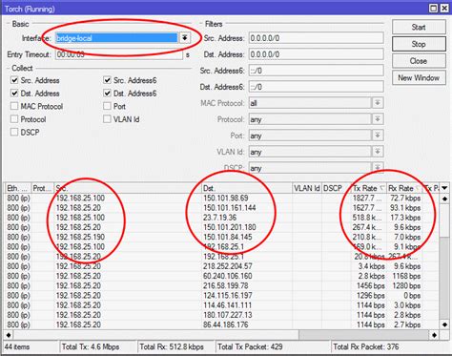Select row with destination 23.7.19.36
The width and height of the screenshot is (452, 356).
221,218
